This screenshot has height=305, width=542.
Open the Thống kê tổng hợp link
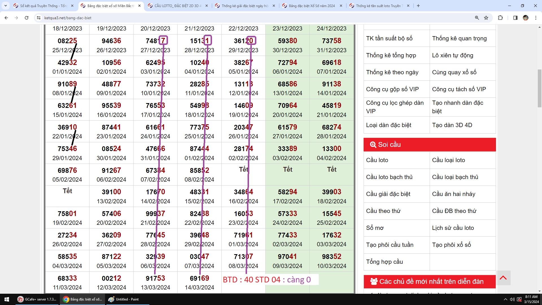[x=391, y=55]
